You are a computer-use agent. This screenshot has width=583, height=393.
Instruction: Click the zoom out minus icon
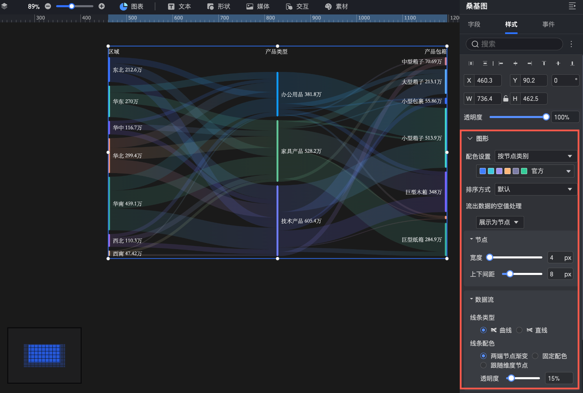click(x=48, y=6)
